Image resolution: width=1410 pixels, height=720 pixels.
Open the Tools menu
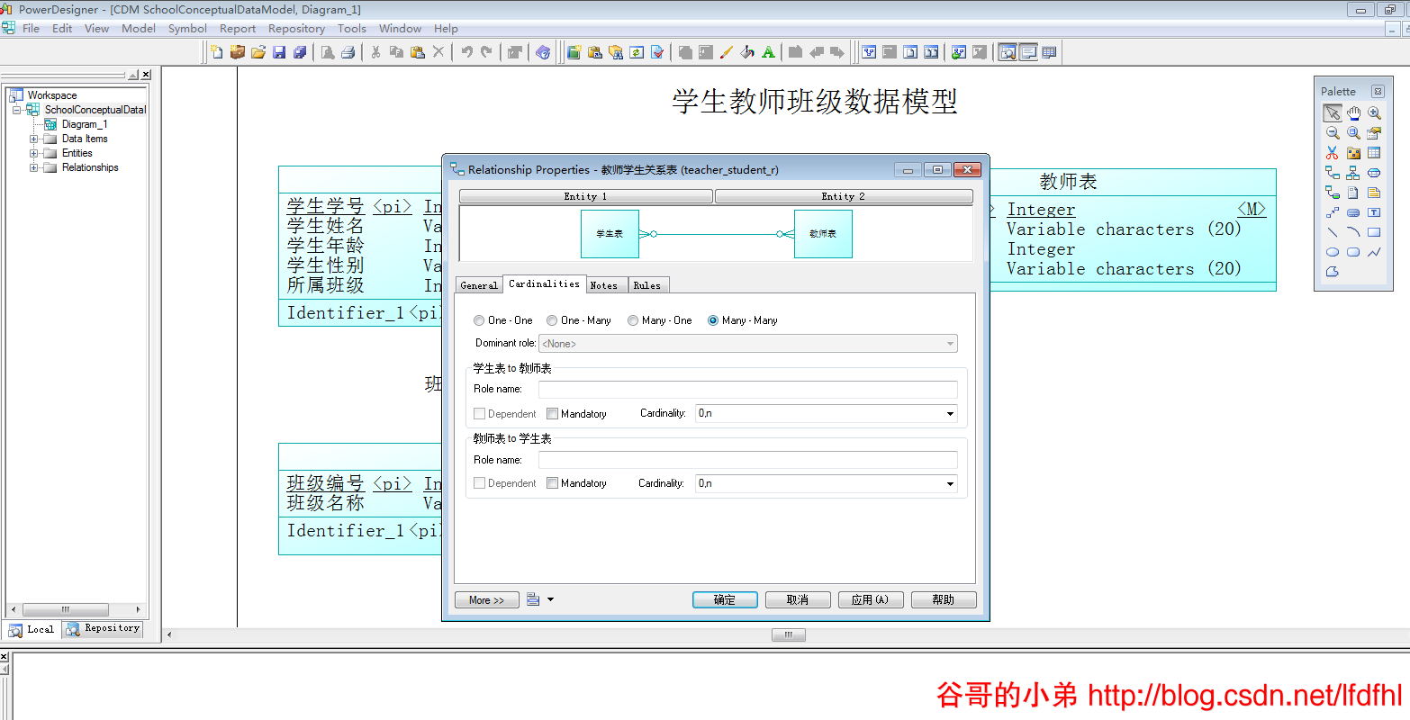tap(351, 29)
